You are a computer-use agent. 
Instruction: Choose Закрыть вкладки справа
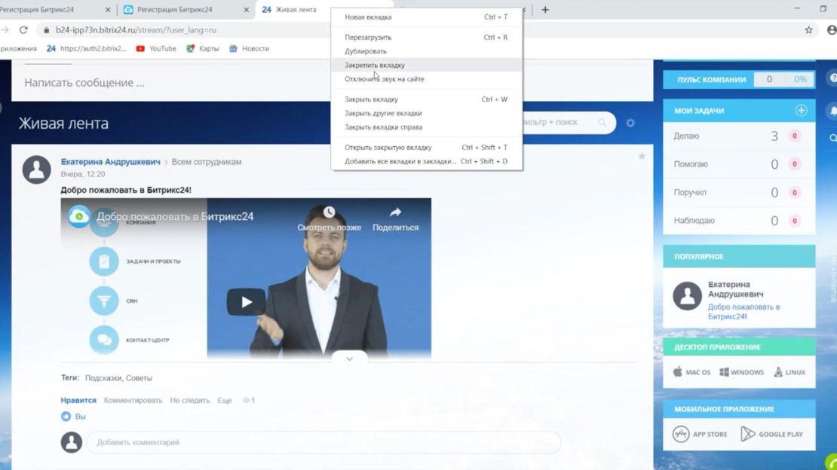pyautogui.click(x=427, y=127)
